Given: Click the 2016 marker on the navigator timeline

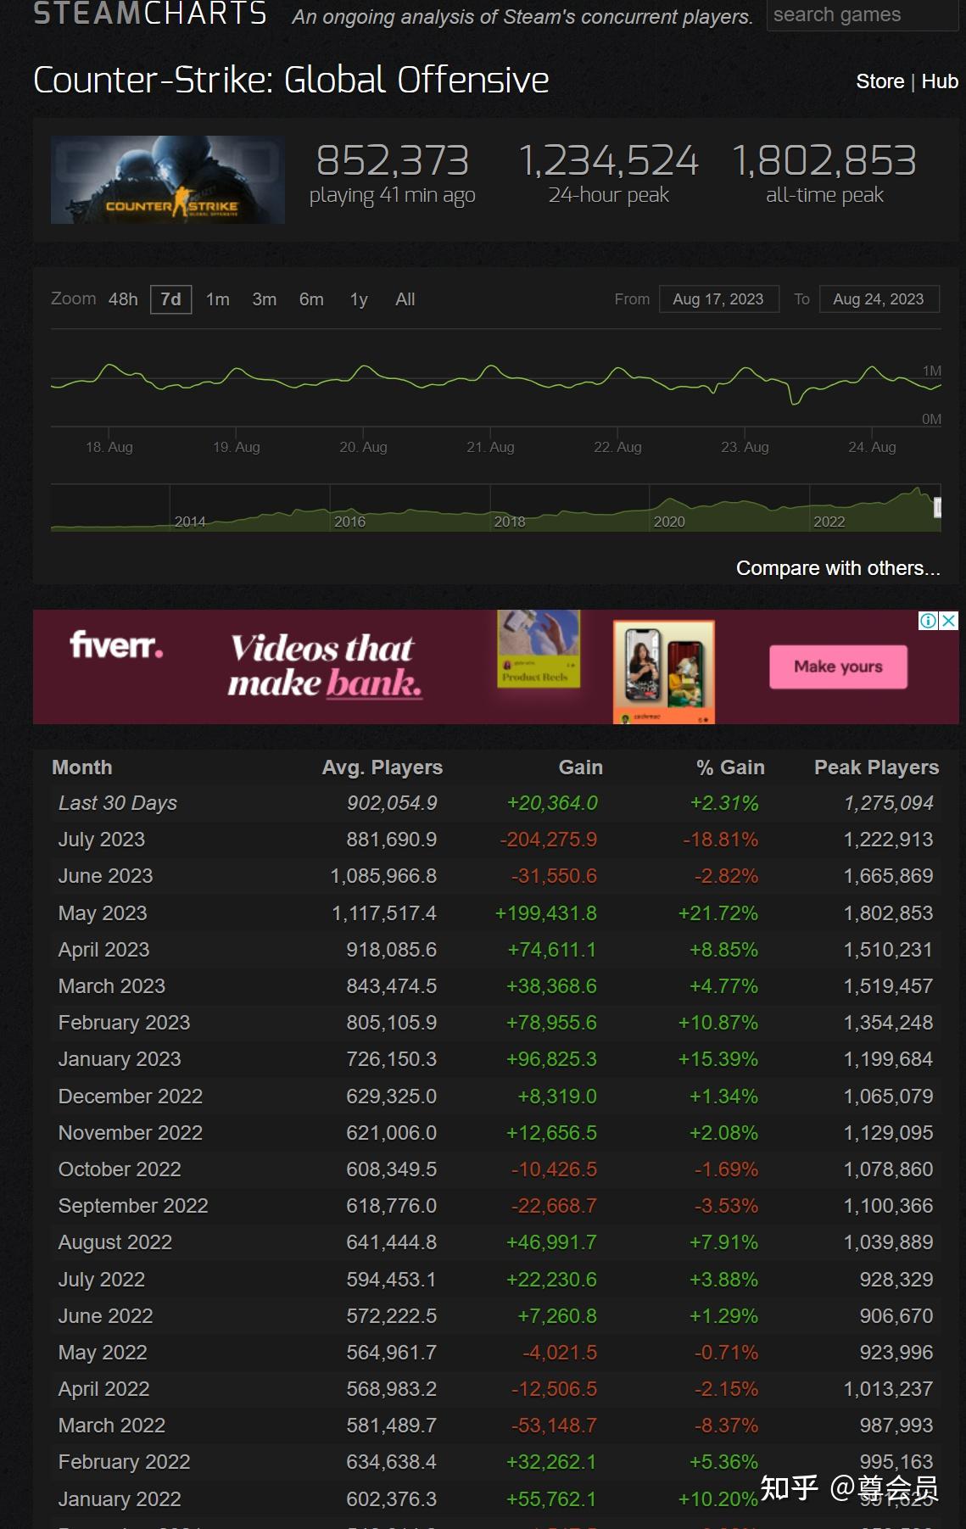Looking at the screenshot, I should (349, 522).
